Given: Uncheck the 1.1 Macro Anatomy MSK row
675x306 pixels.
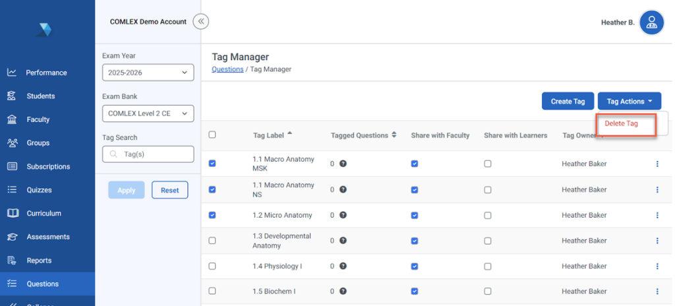Looking at the screenshot, I should tap(212, 164).
